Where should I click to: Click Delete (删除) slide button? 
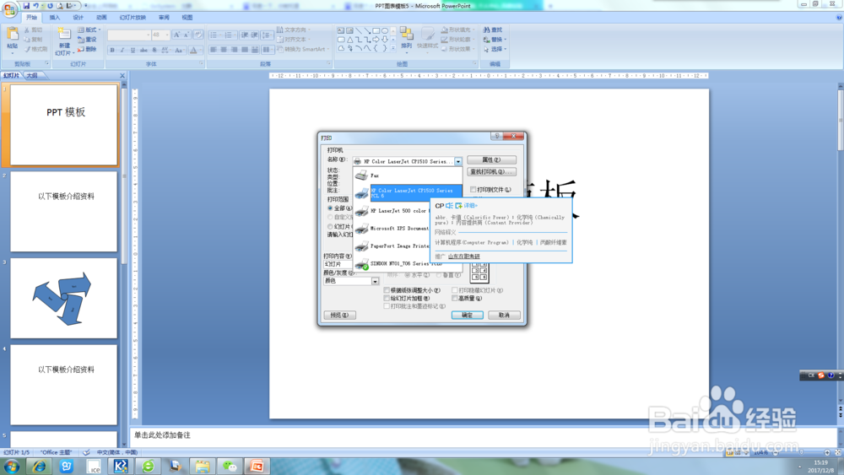point(87,49)
